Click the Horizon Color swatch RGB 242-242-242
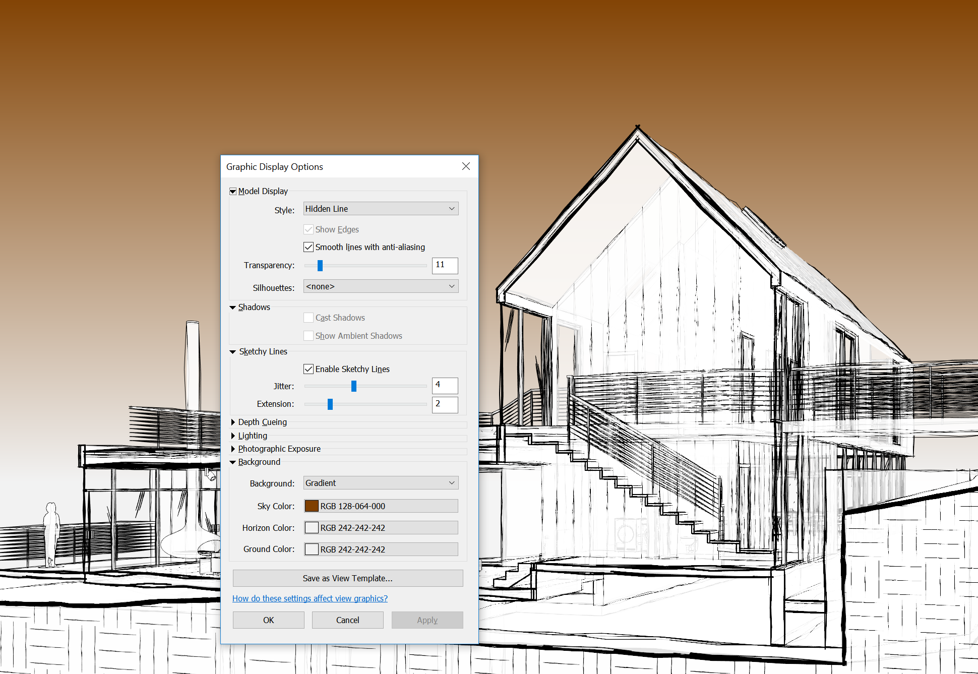978x674 pixels. tap(312, 528)
